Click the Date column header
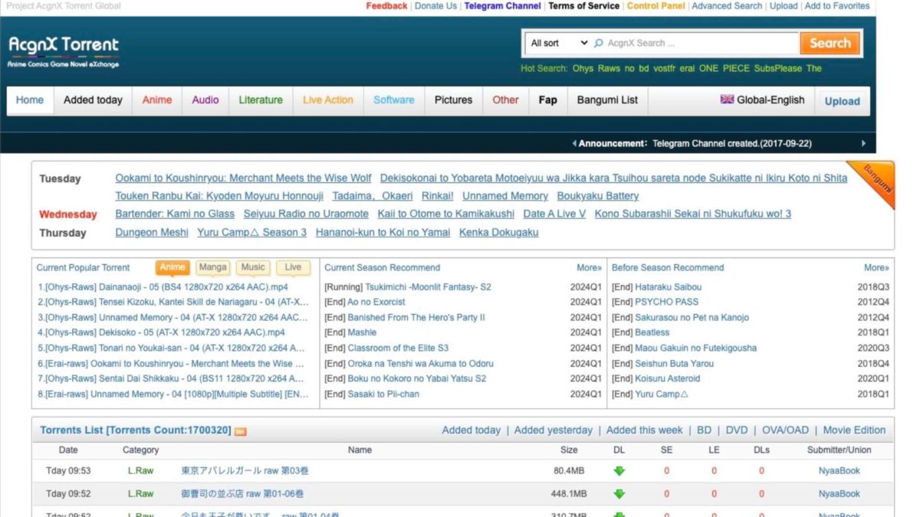Screen dimensions: 920x517 (x=68, y=450)
